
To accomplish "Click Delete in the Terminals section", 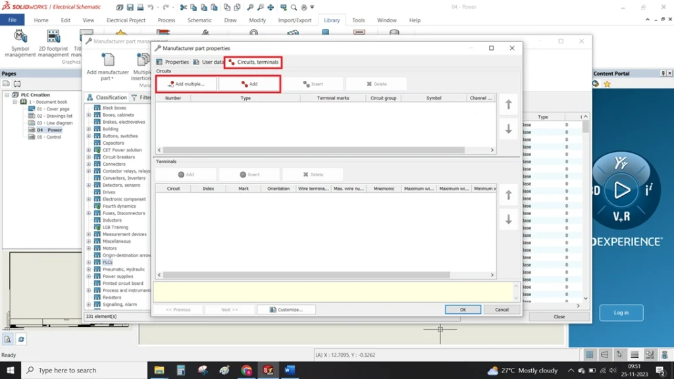I will click(313, 174).
